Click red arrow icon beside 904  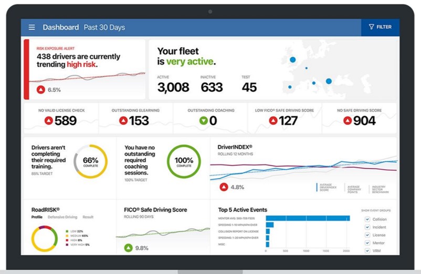click(348, 121)
